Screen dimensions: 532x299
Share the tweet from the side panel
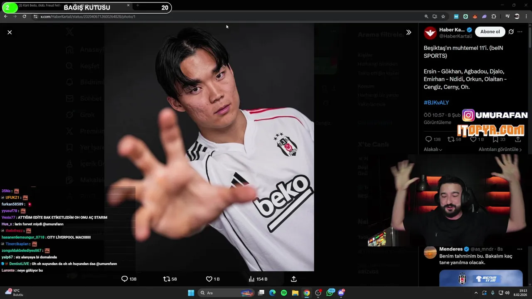pyautogui.click(x=518, y=139)
